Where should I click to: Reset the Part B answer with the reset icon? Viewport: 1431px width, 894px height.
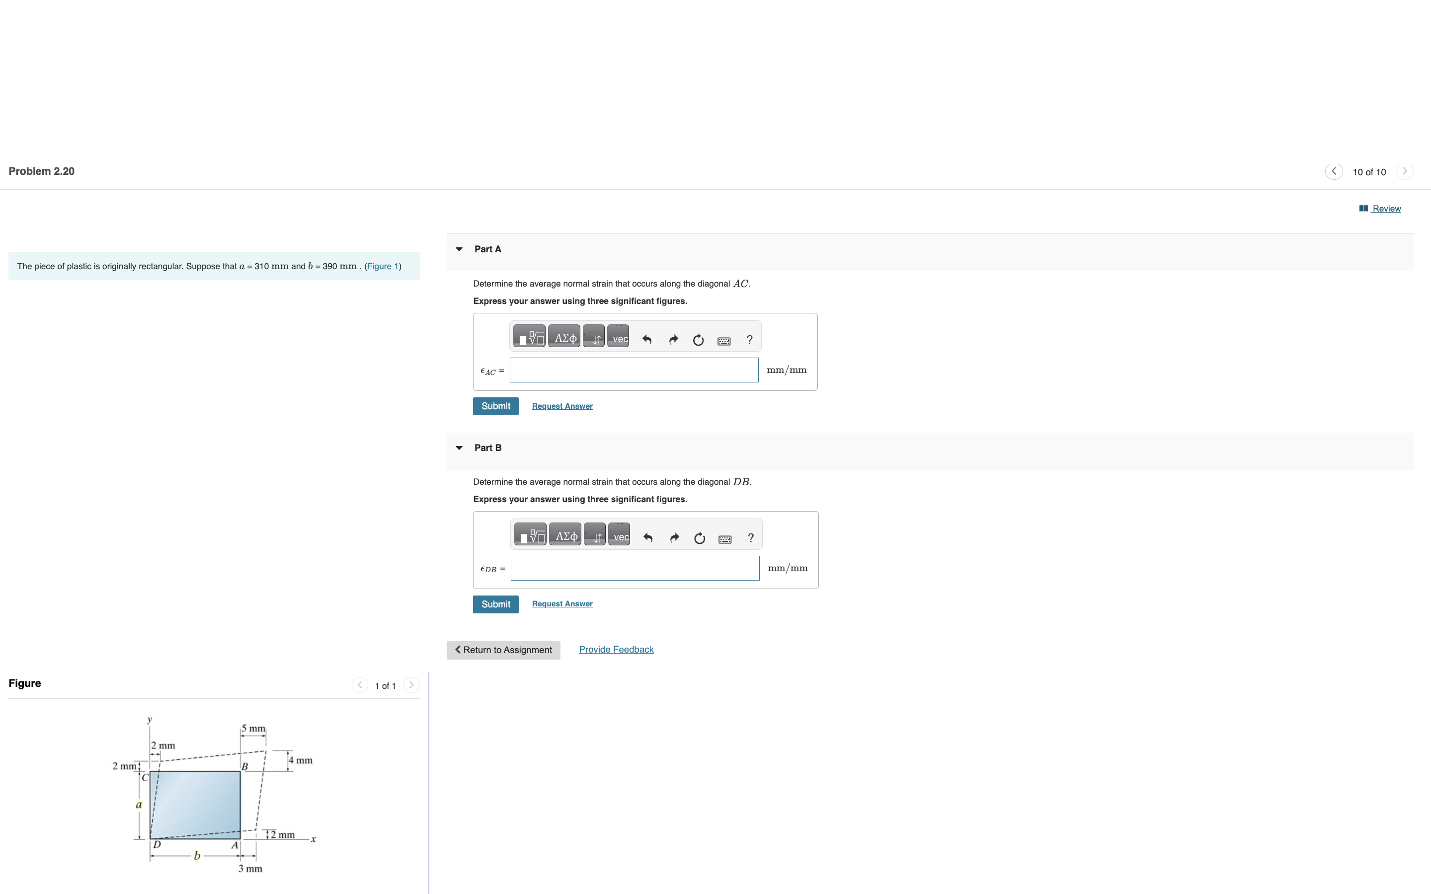pos(700,538)
